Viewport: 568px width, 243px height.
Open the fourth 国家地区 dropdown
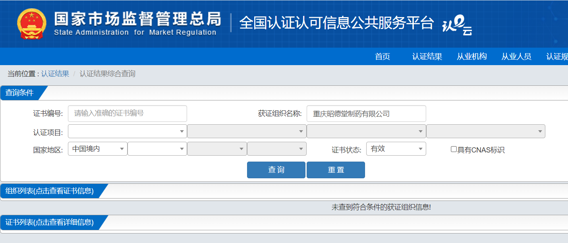277,149
